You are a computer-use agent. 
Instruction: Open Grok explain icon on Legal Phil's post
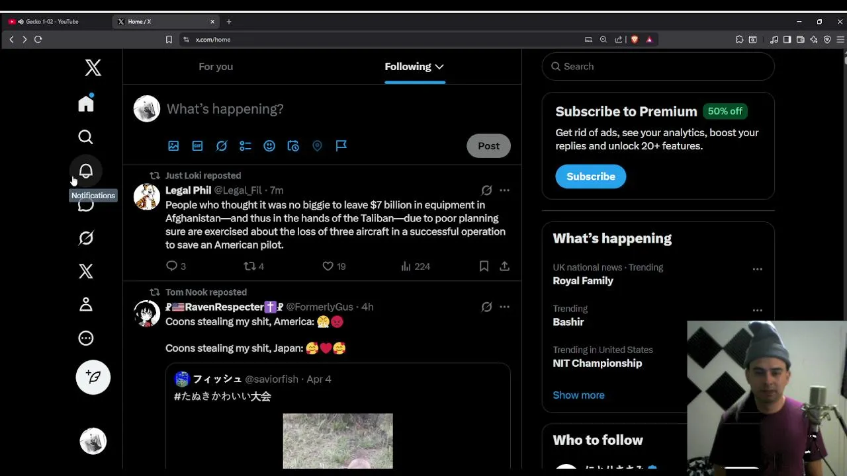click(x=486, y=190)
